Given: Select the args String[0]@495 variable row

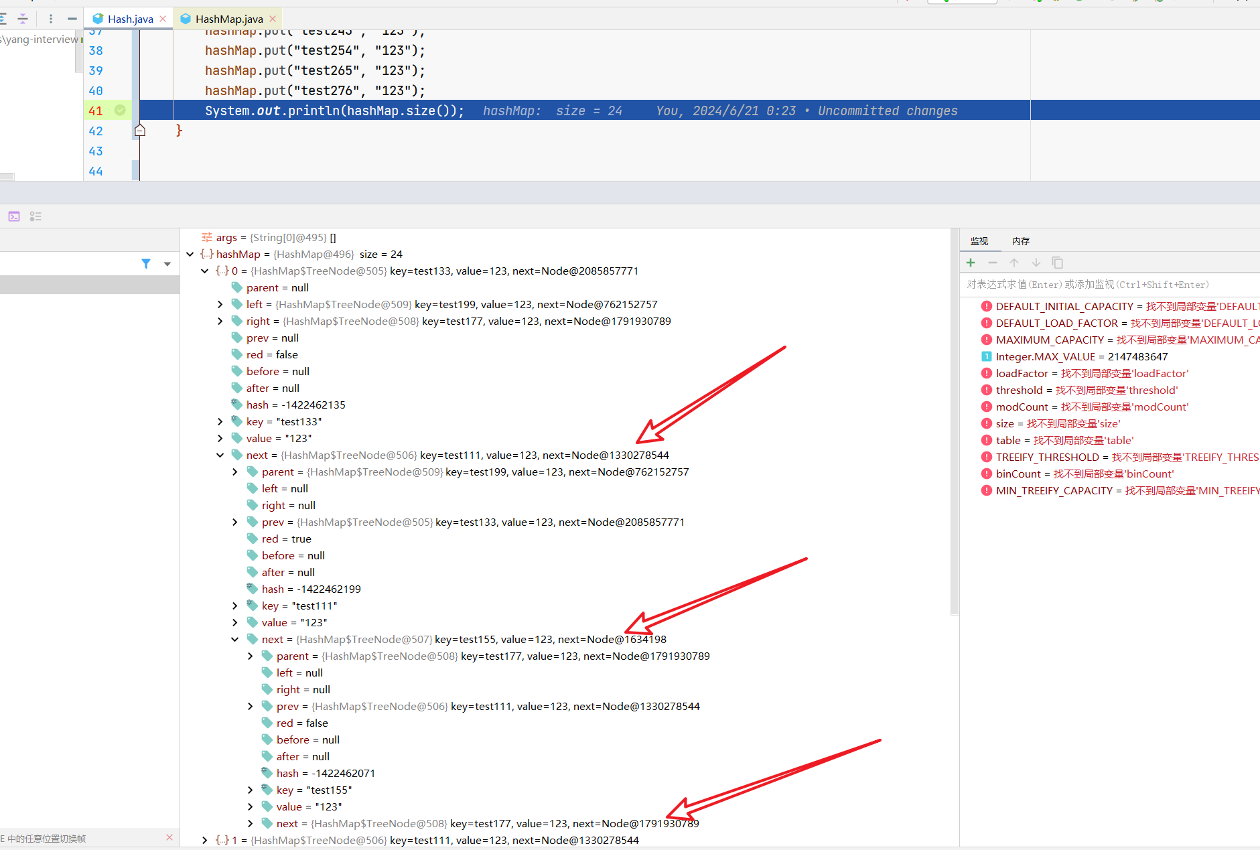Looking at the screenshot, I should [566, 238].
